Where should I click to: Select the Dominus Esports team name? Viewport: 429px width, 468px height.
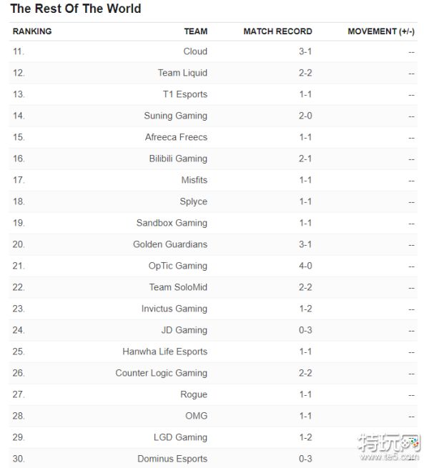pyautogui.click(x=172, y=459)
